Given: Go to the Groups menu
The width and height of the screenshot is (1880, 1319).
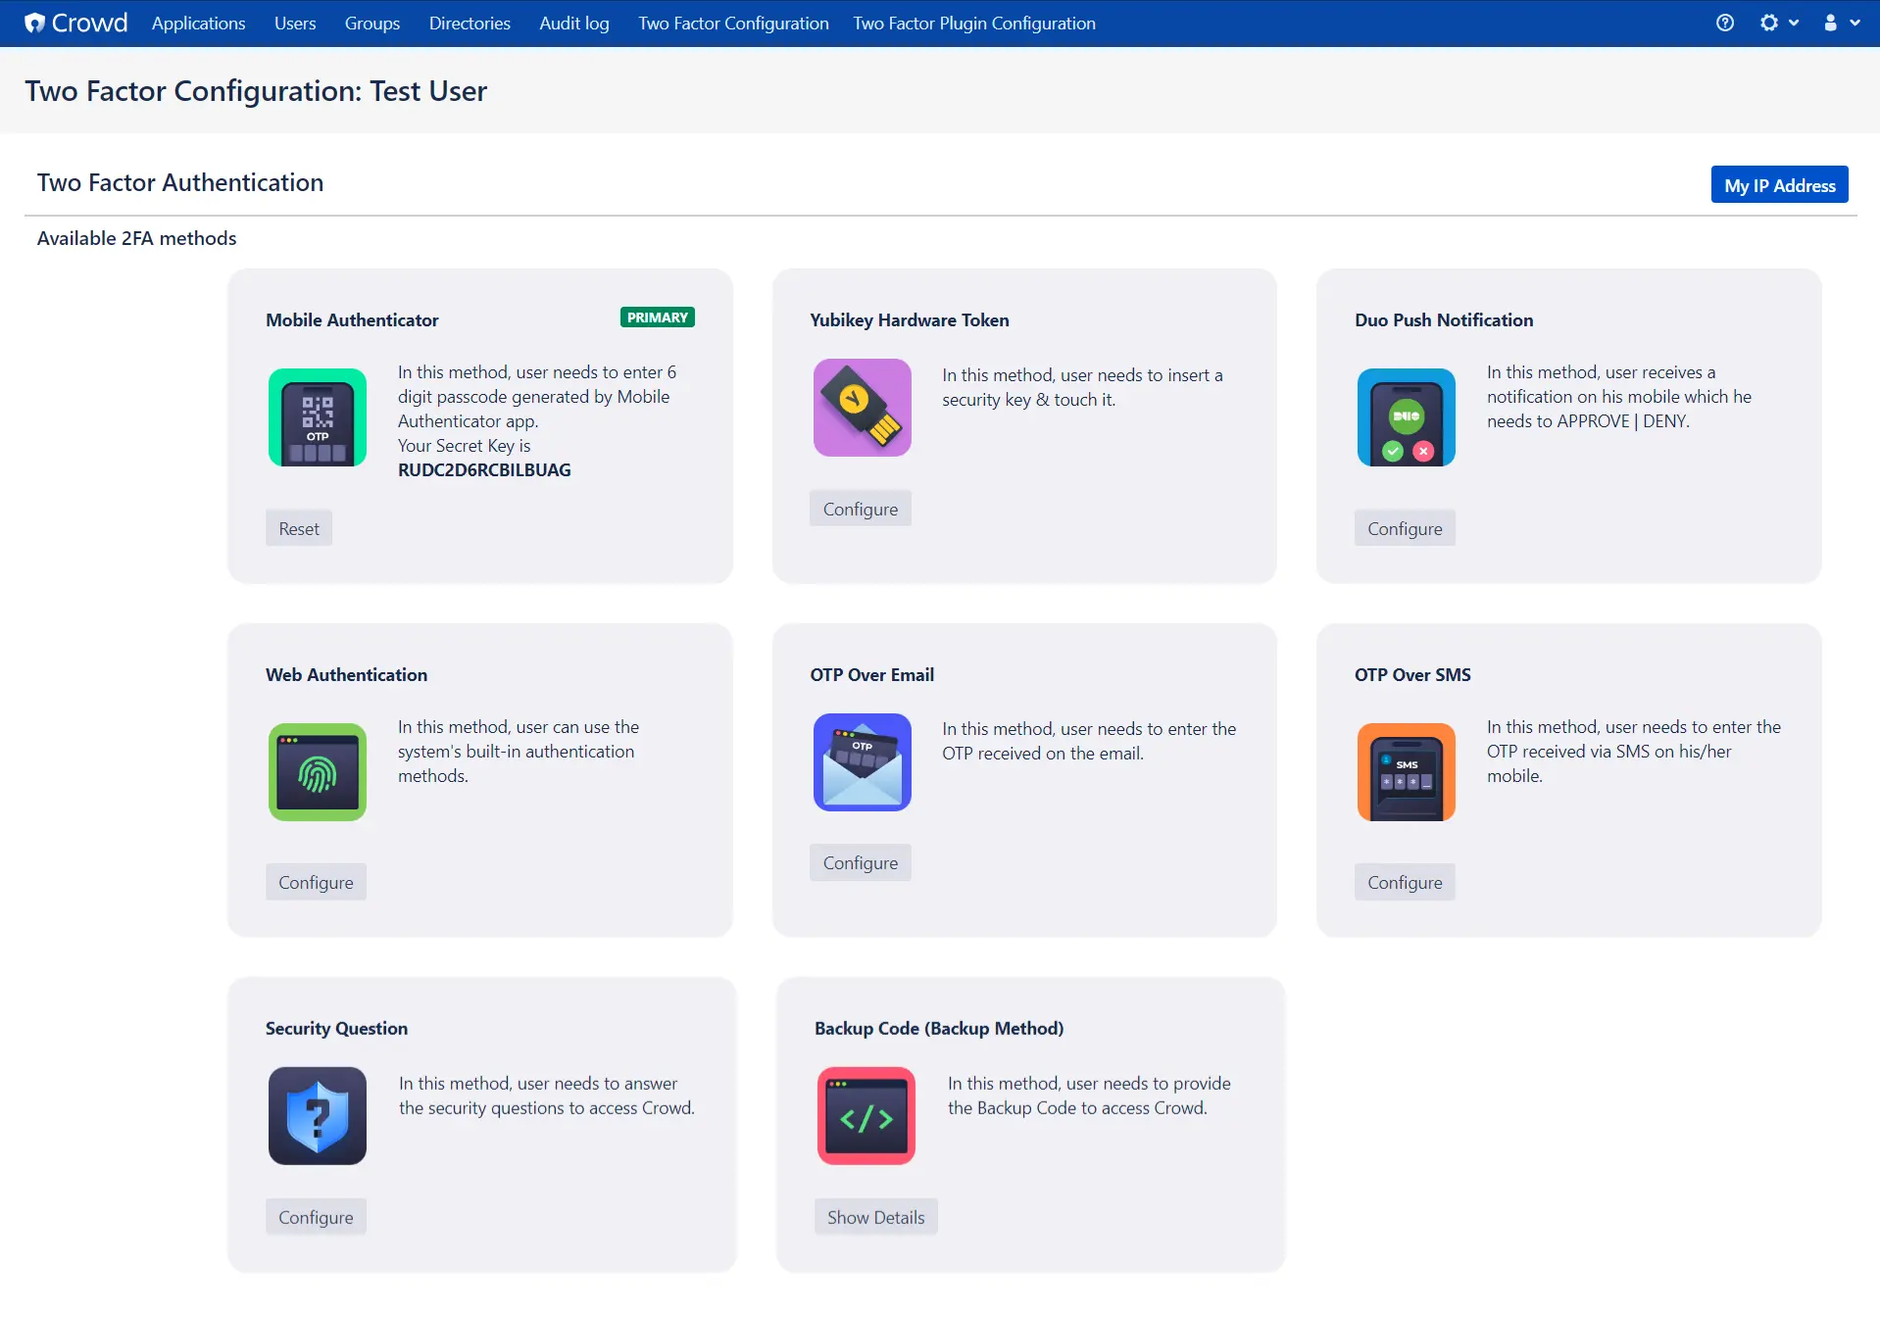Looking at the screenshot, I should click(372, 23).
